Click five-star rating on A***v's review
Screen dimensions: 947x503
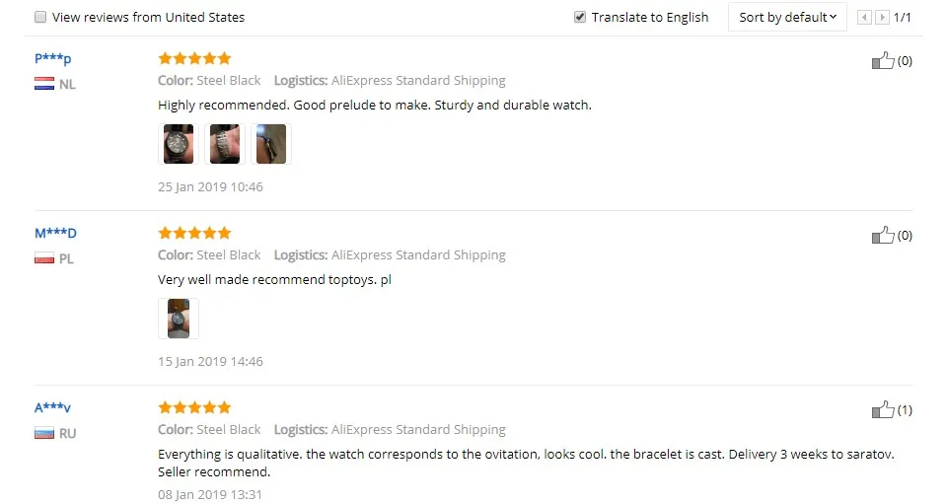pyautogui.click(x=194, y=407)
